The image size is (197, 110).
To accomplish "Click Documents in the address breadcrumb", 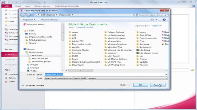I will click(x=65, y=15).
